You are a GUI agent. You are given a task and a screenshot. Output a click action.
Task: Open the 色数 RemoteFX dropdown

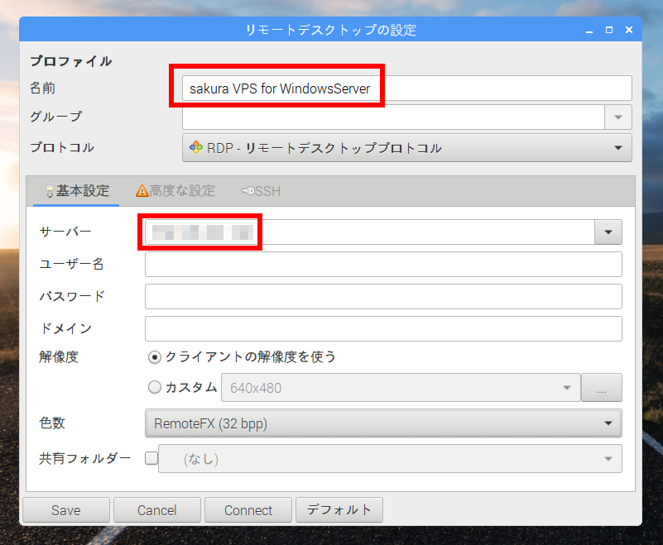click(383, 423)
